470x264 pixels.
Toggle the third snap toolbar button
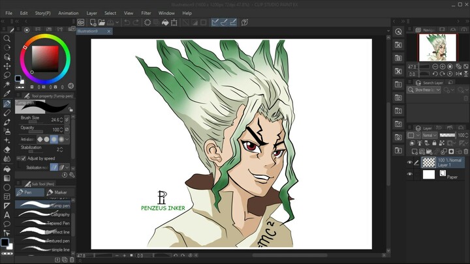point(233,22)
